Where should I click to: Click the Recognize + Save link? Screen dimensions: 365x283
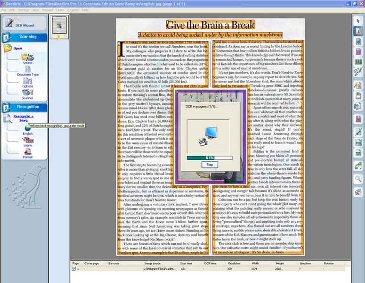click(x=23, y=118)
